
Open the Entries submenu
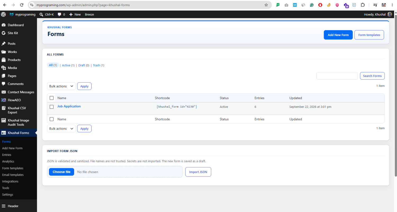point(7,155)
